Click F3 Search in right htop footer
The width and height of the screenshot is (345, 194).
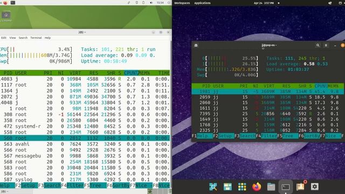click(x=245, y=136)
